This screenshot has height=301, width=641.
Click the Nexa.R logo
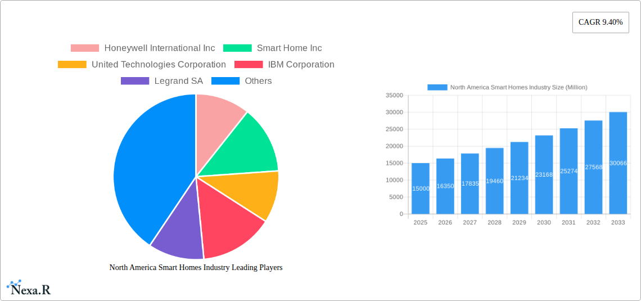[x=29, y=288]
